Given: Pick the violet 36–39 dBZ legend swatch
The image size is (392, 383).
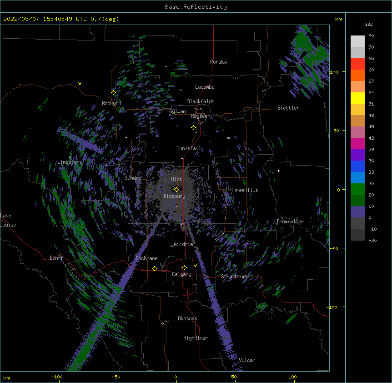Looking at the screenshot, I should pos(357,155).
